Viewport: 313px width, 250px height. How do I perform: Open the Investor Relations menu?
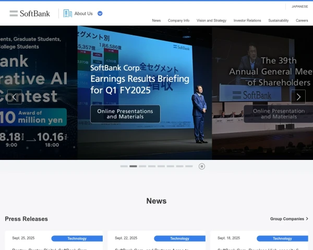point(247,20)
